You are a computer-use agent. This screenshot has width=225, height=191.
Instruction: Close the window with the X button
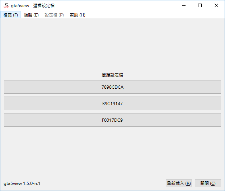coord(216,5)
